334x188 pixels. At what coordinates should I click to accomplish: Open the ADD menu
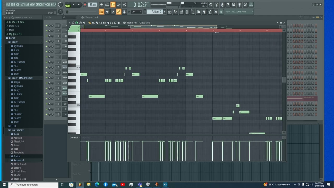[x=17, y=5]
